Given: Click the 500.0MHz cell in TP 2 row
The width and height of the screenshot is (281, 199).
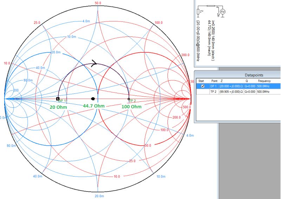Looking at the screenshot, I should pyautogui.click(x=263, y=92).
